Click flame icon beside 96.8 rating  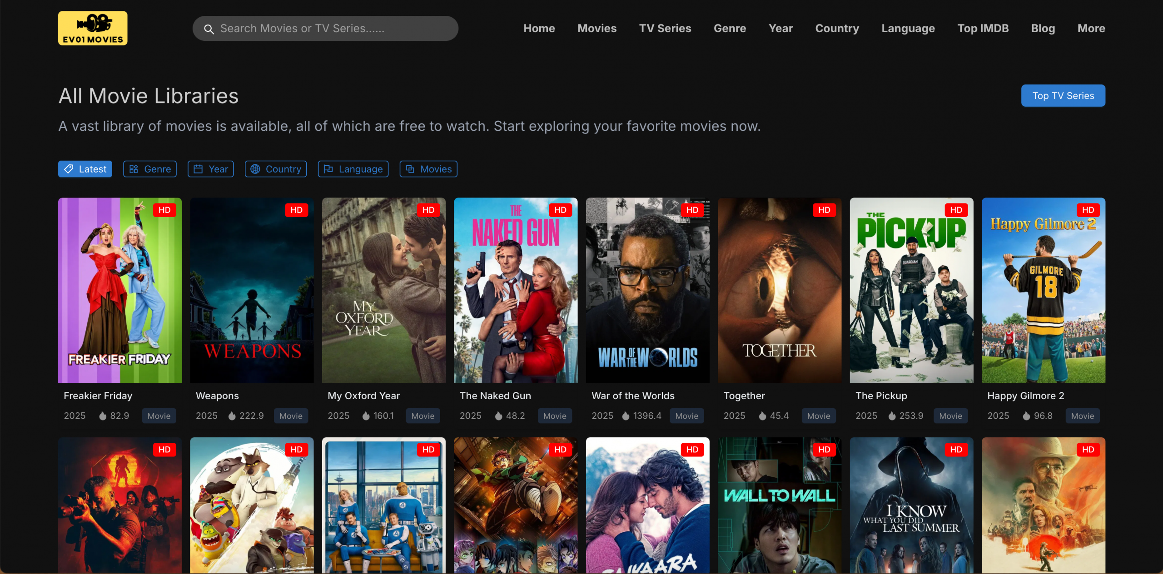(1027, 416)
